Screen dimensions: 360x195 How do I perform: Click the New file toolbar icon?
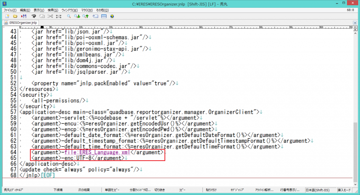point(7,16)
